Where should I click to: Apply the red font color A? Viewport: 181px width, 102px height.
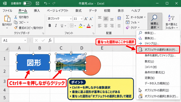(89, 25)
